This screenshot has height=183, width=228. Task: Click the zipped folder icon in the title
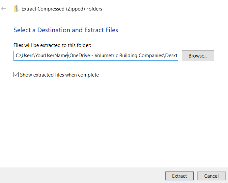16,9
